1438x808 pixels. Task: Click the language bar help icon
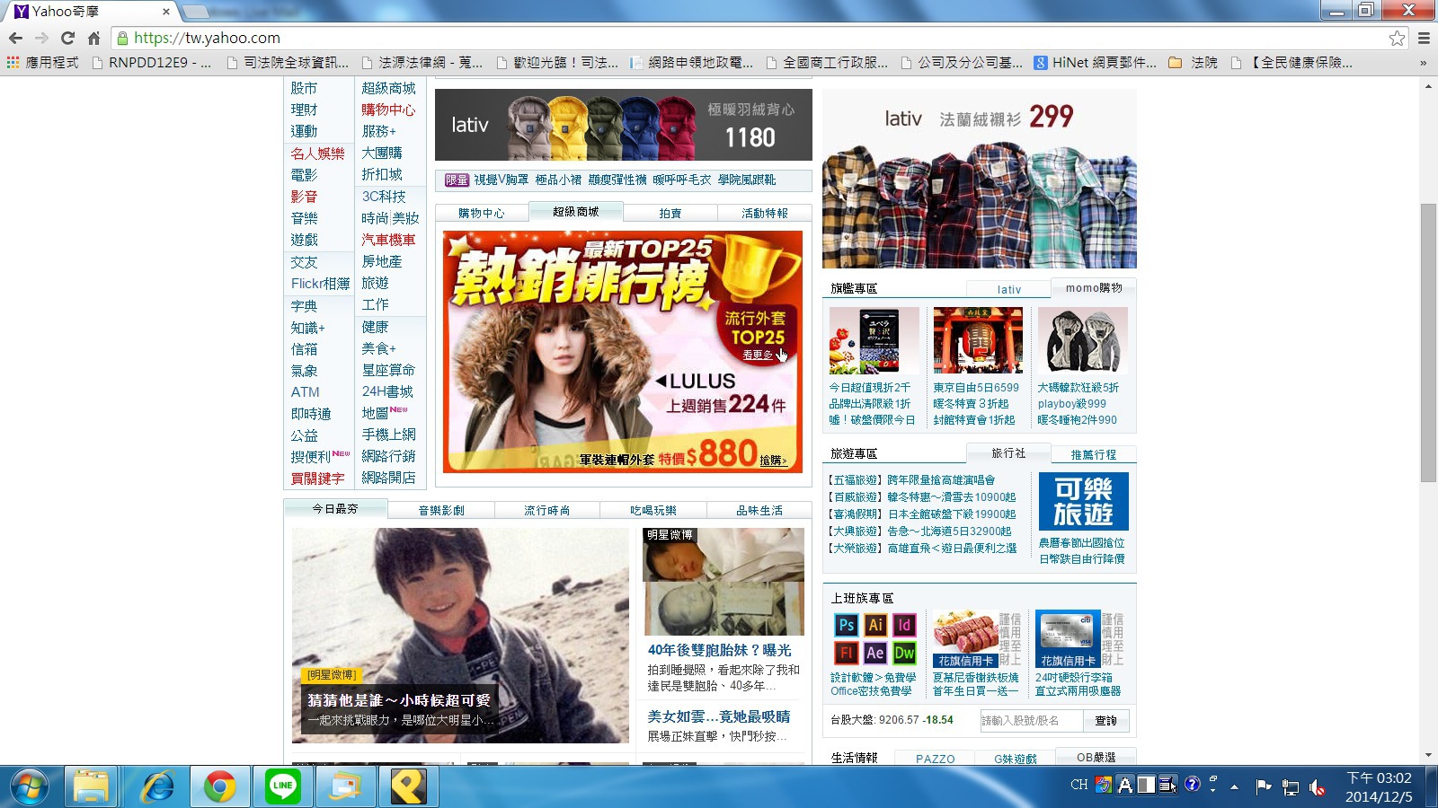(1192, 784)
